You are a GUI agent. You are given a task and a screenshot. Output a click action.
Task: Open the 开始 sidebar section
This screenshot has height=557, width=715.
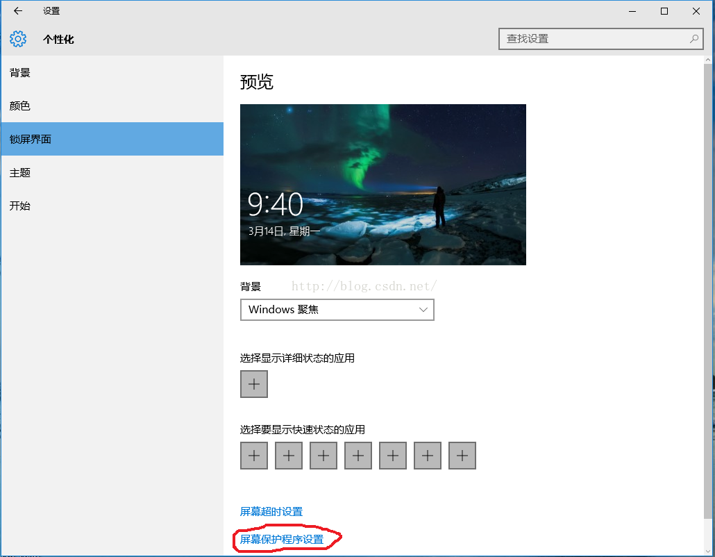[112, 206]
